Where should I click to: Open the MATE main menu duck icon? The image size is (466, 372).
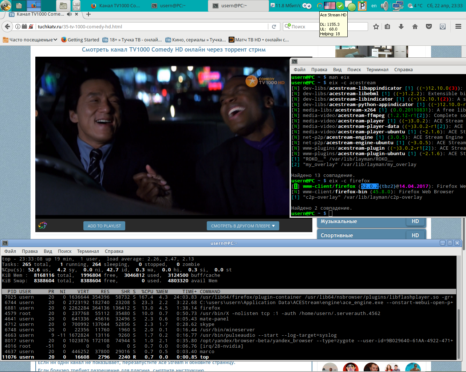pos(5,5)
